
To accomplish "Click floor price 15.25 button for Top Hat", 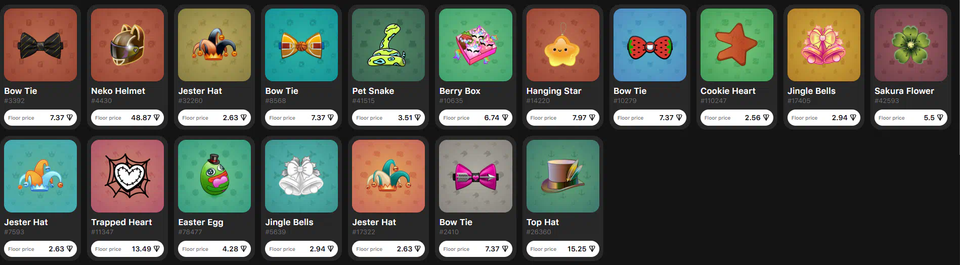I will coord(563,249).
